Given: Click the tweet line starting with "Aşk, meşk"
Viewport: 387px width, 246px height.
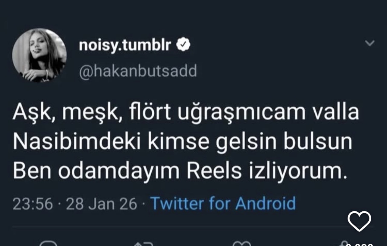Looking at the screenshot, I should coord(186,112).
